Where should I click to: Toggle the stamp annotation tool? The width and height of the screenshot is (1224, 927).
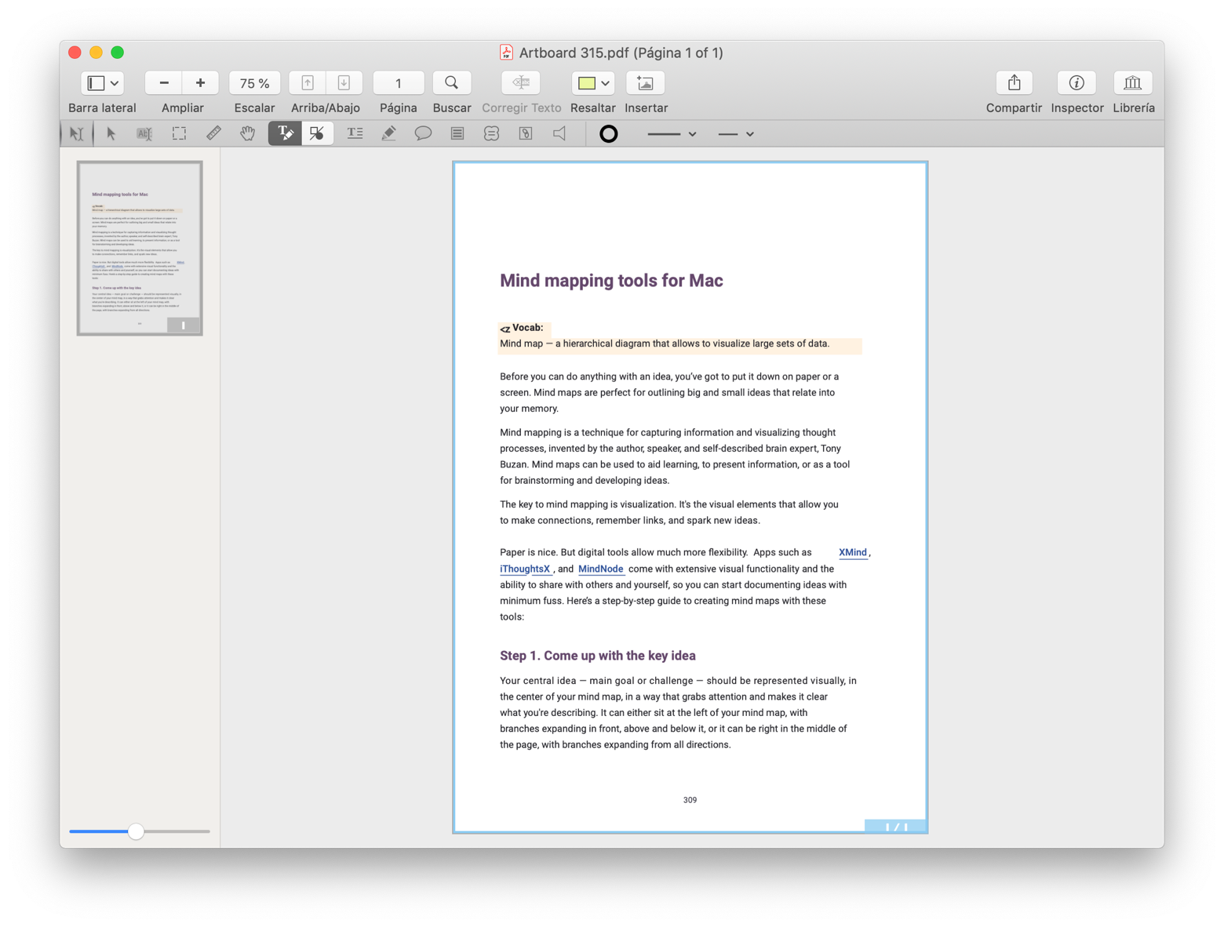tap(490, 133)
